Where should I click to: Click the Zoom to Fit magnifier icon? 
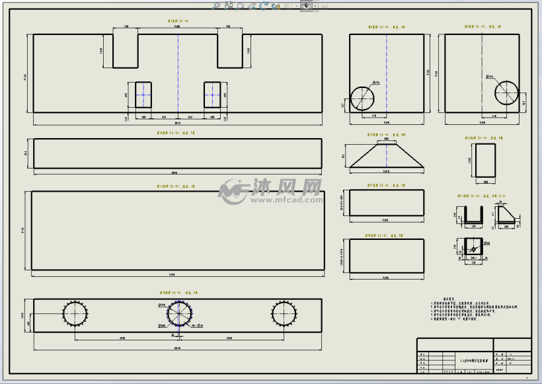point(217,5)
